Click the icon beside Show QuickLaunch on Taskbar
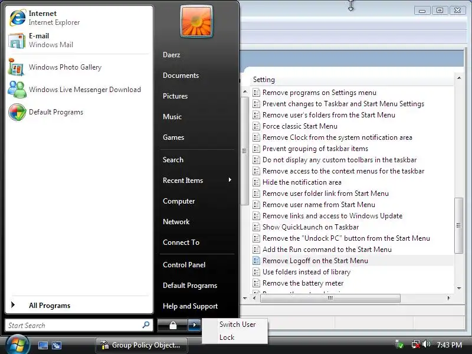Screen dimensions: 472x354 [x=256, y=227]
